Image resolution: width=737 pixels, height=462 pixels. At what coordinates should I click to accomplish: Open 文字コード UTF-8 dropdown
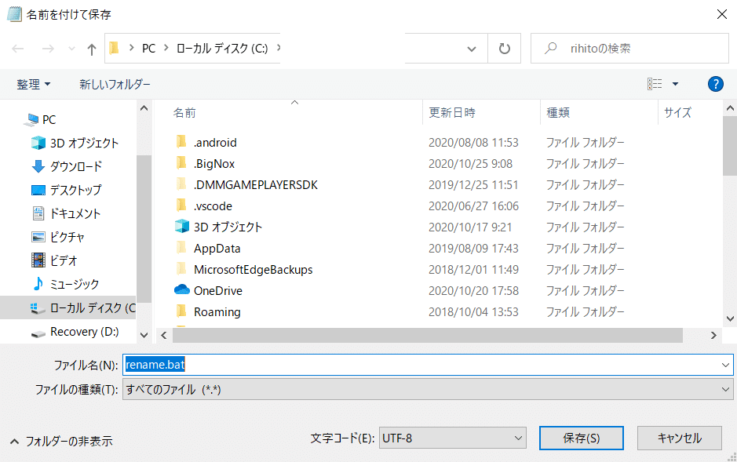point(453,438)
